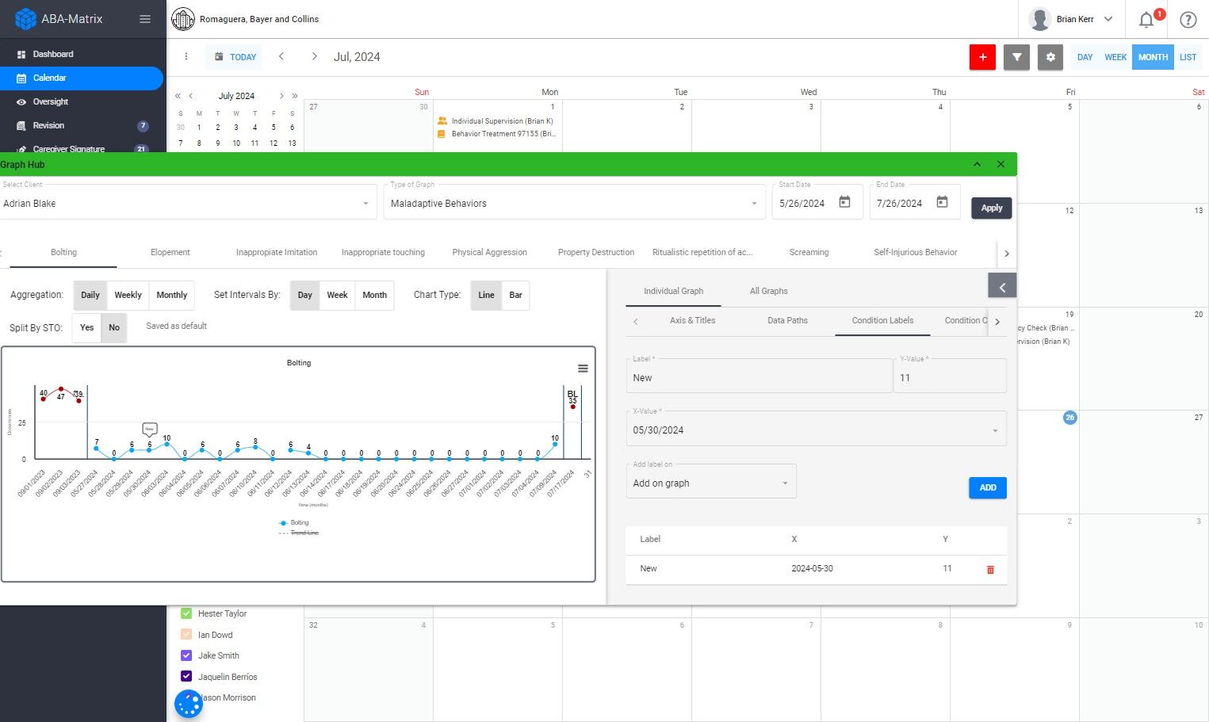Open Revision section showing 7 pending items
This screenshot has height=722, width=1209.
click(x=49, y=125)
